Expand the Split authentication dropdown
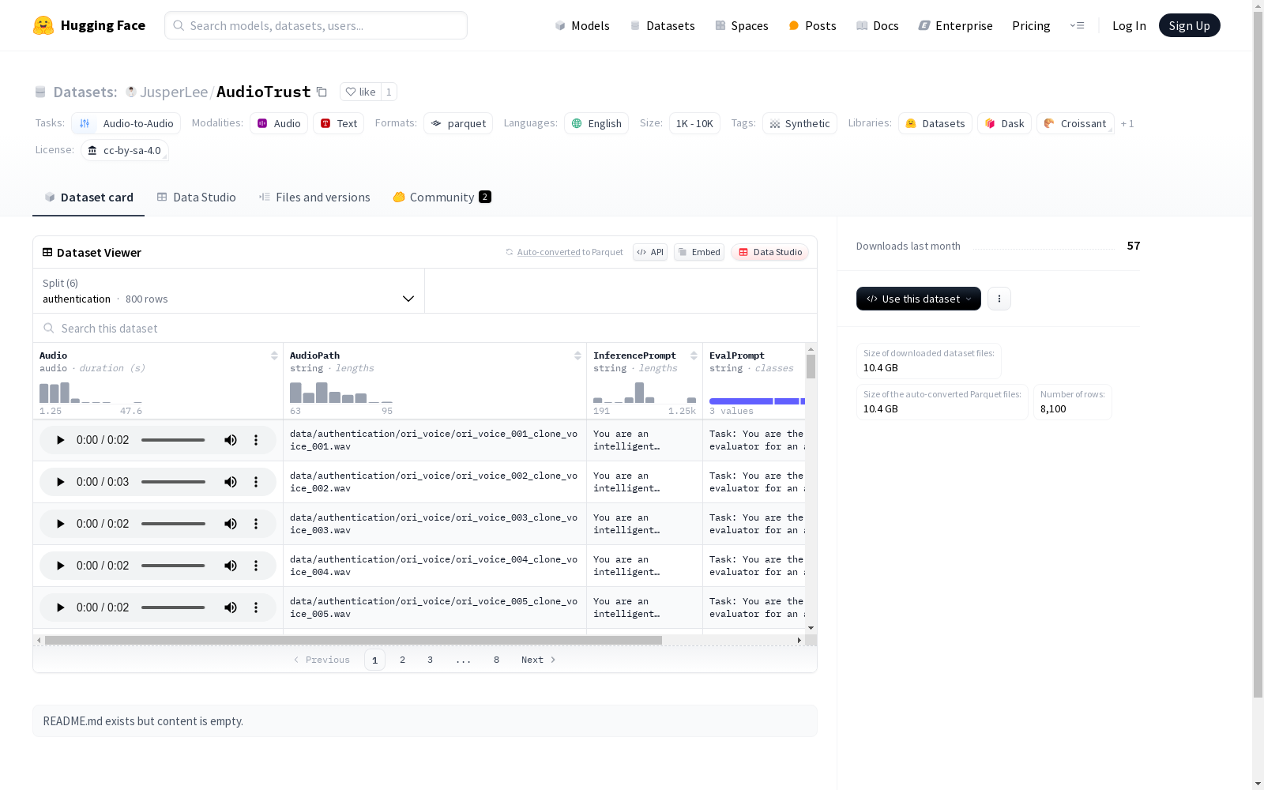The image size is (1264, 790). point(229,291)
